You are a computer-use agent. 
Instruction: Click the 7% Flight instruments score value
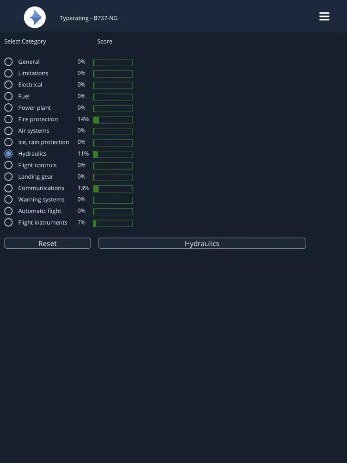click(81, 222)
